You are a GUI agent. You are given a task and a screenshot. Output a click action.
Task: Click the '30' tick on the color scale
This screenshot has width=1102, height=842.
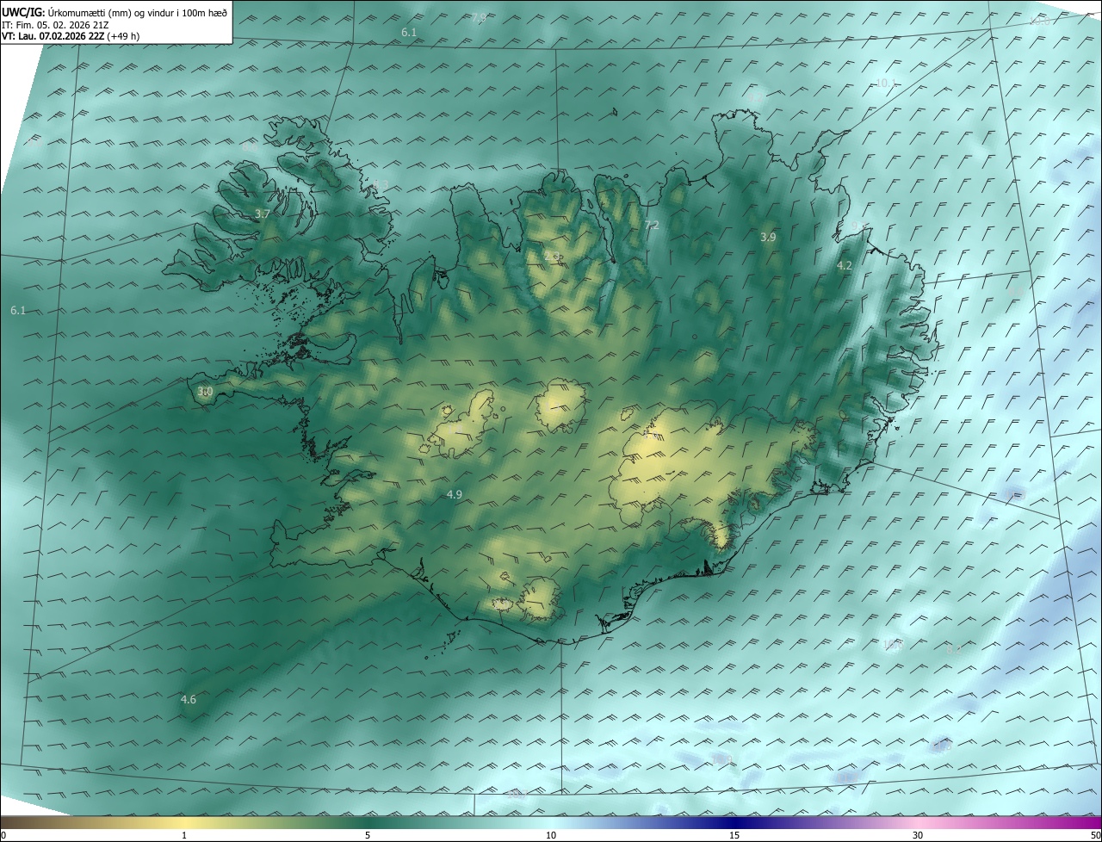918,835
